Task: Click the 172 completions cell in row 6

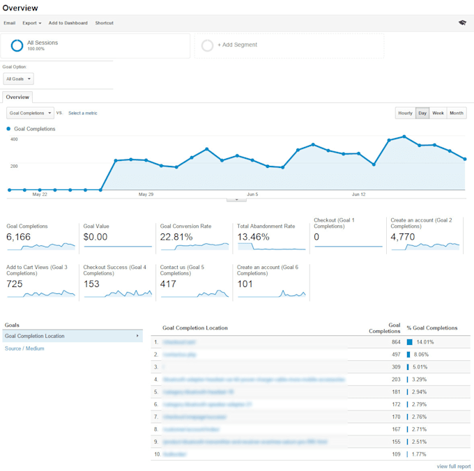Action: [396, 404]
